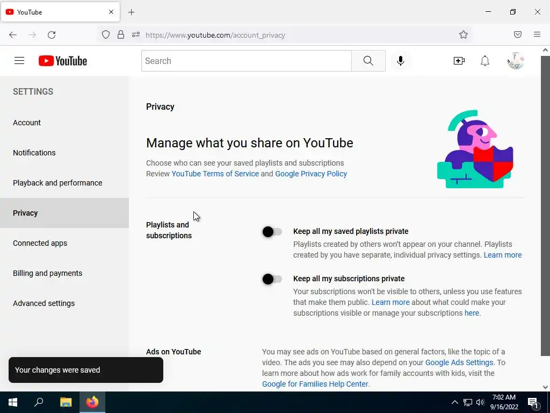Click Learn more under subscriptions private
This screenshot has width=550, height=413.
tap(390, 302)
